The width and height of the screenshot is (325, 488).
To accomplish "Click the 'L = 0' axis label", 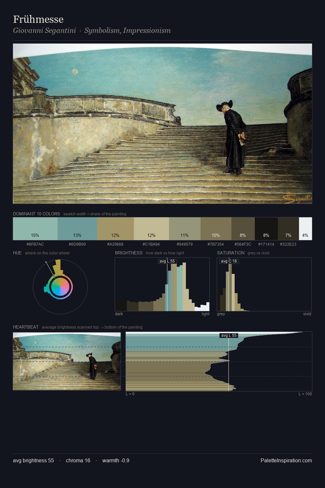I will pyautogui.click(x=130, y=394).
